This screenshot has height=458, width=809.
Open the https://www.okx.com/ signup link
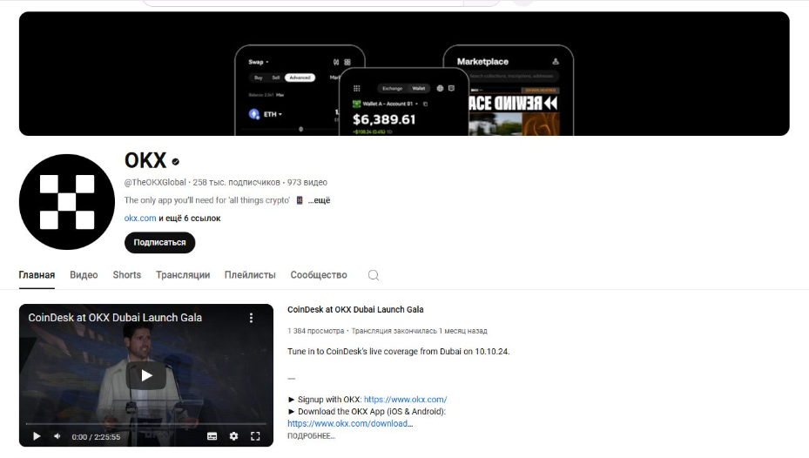(405, 399)
